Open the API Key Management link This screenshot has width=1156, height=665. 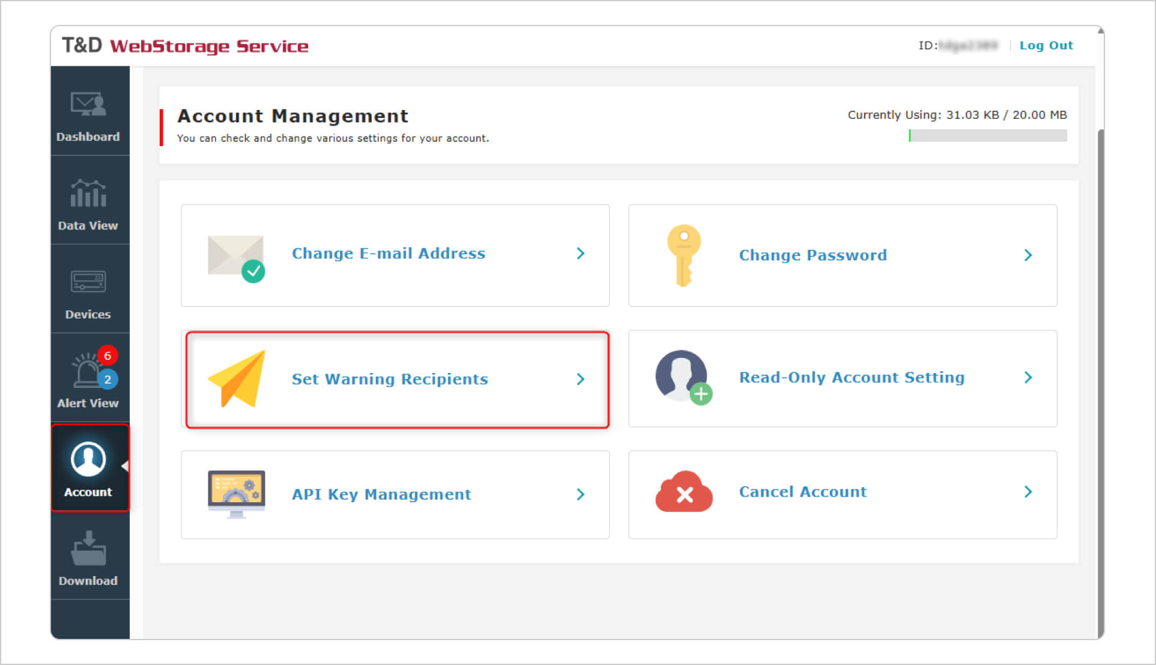pyautogui.click(x=382, y=495)
